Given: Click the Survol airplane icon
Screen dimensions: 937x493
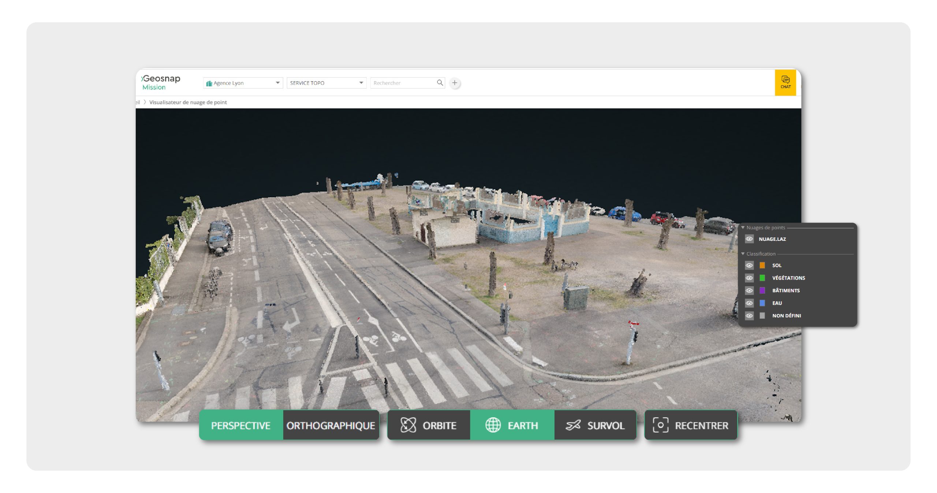Looking at the screenshot, I should click(x=573, y=425).
